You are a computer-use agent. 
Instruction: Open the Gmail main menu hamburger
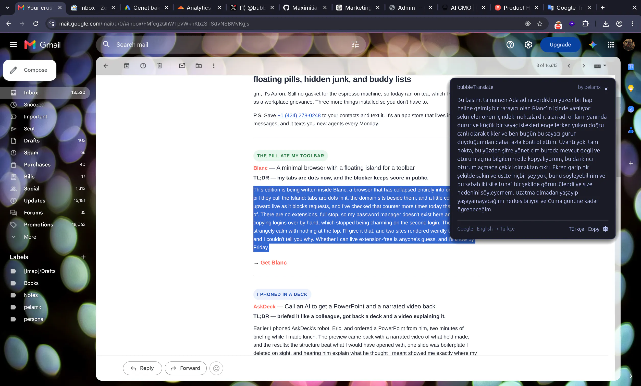pyautogui.click(x=13, y=45)
